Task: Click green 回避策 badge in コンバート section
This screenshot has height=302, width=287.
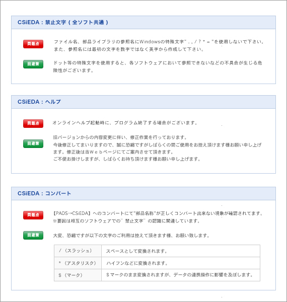Action: click(x=33, y=235)
